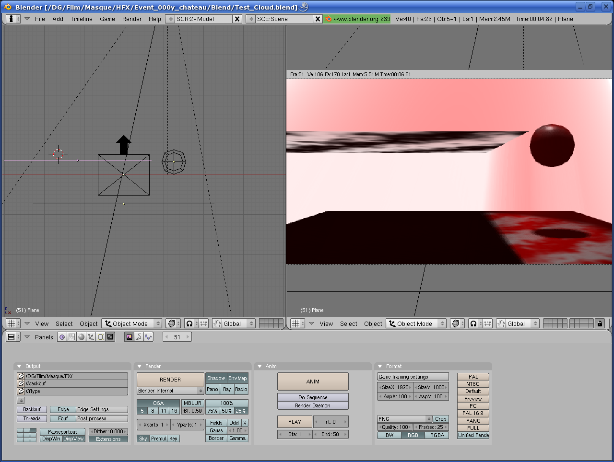Viewport: 614px width, 462px height.
Task: Open the File menu
Action: coord(40,19)
